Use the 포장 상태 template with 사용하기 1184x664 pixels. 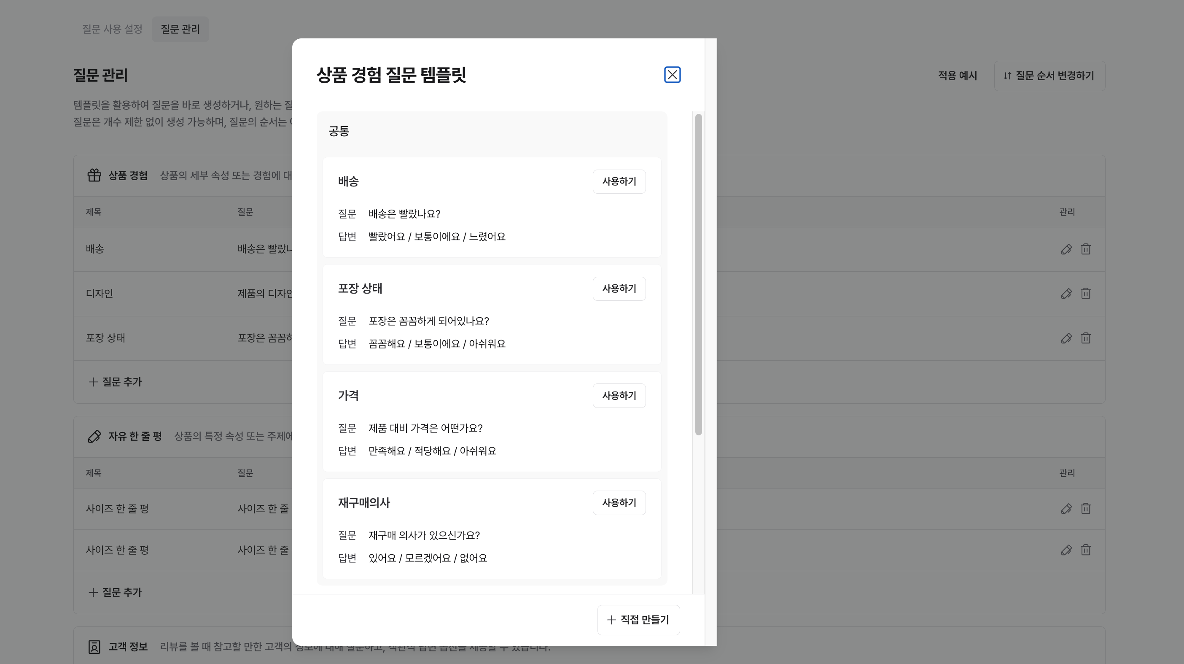click(619, 289)
